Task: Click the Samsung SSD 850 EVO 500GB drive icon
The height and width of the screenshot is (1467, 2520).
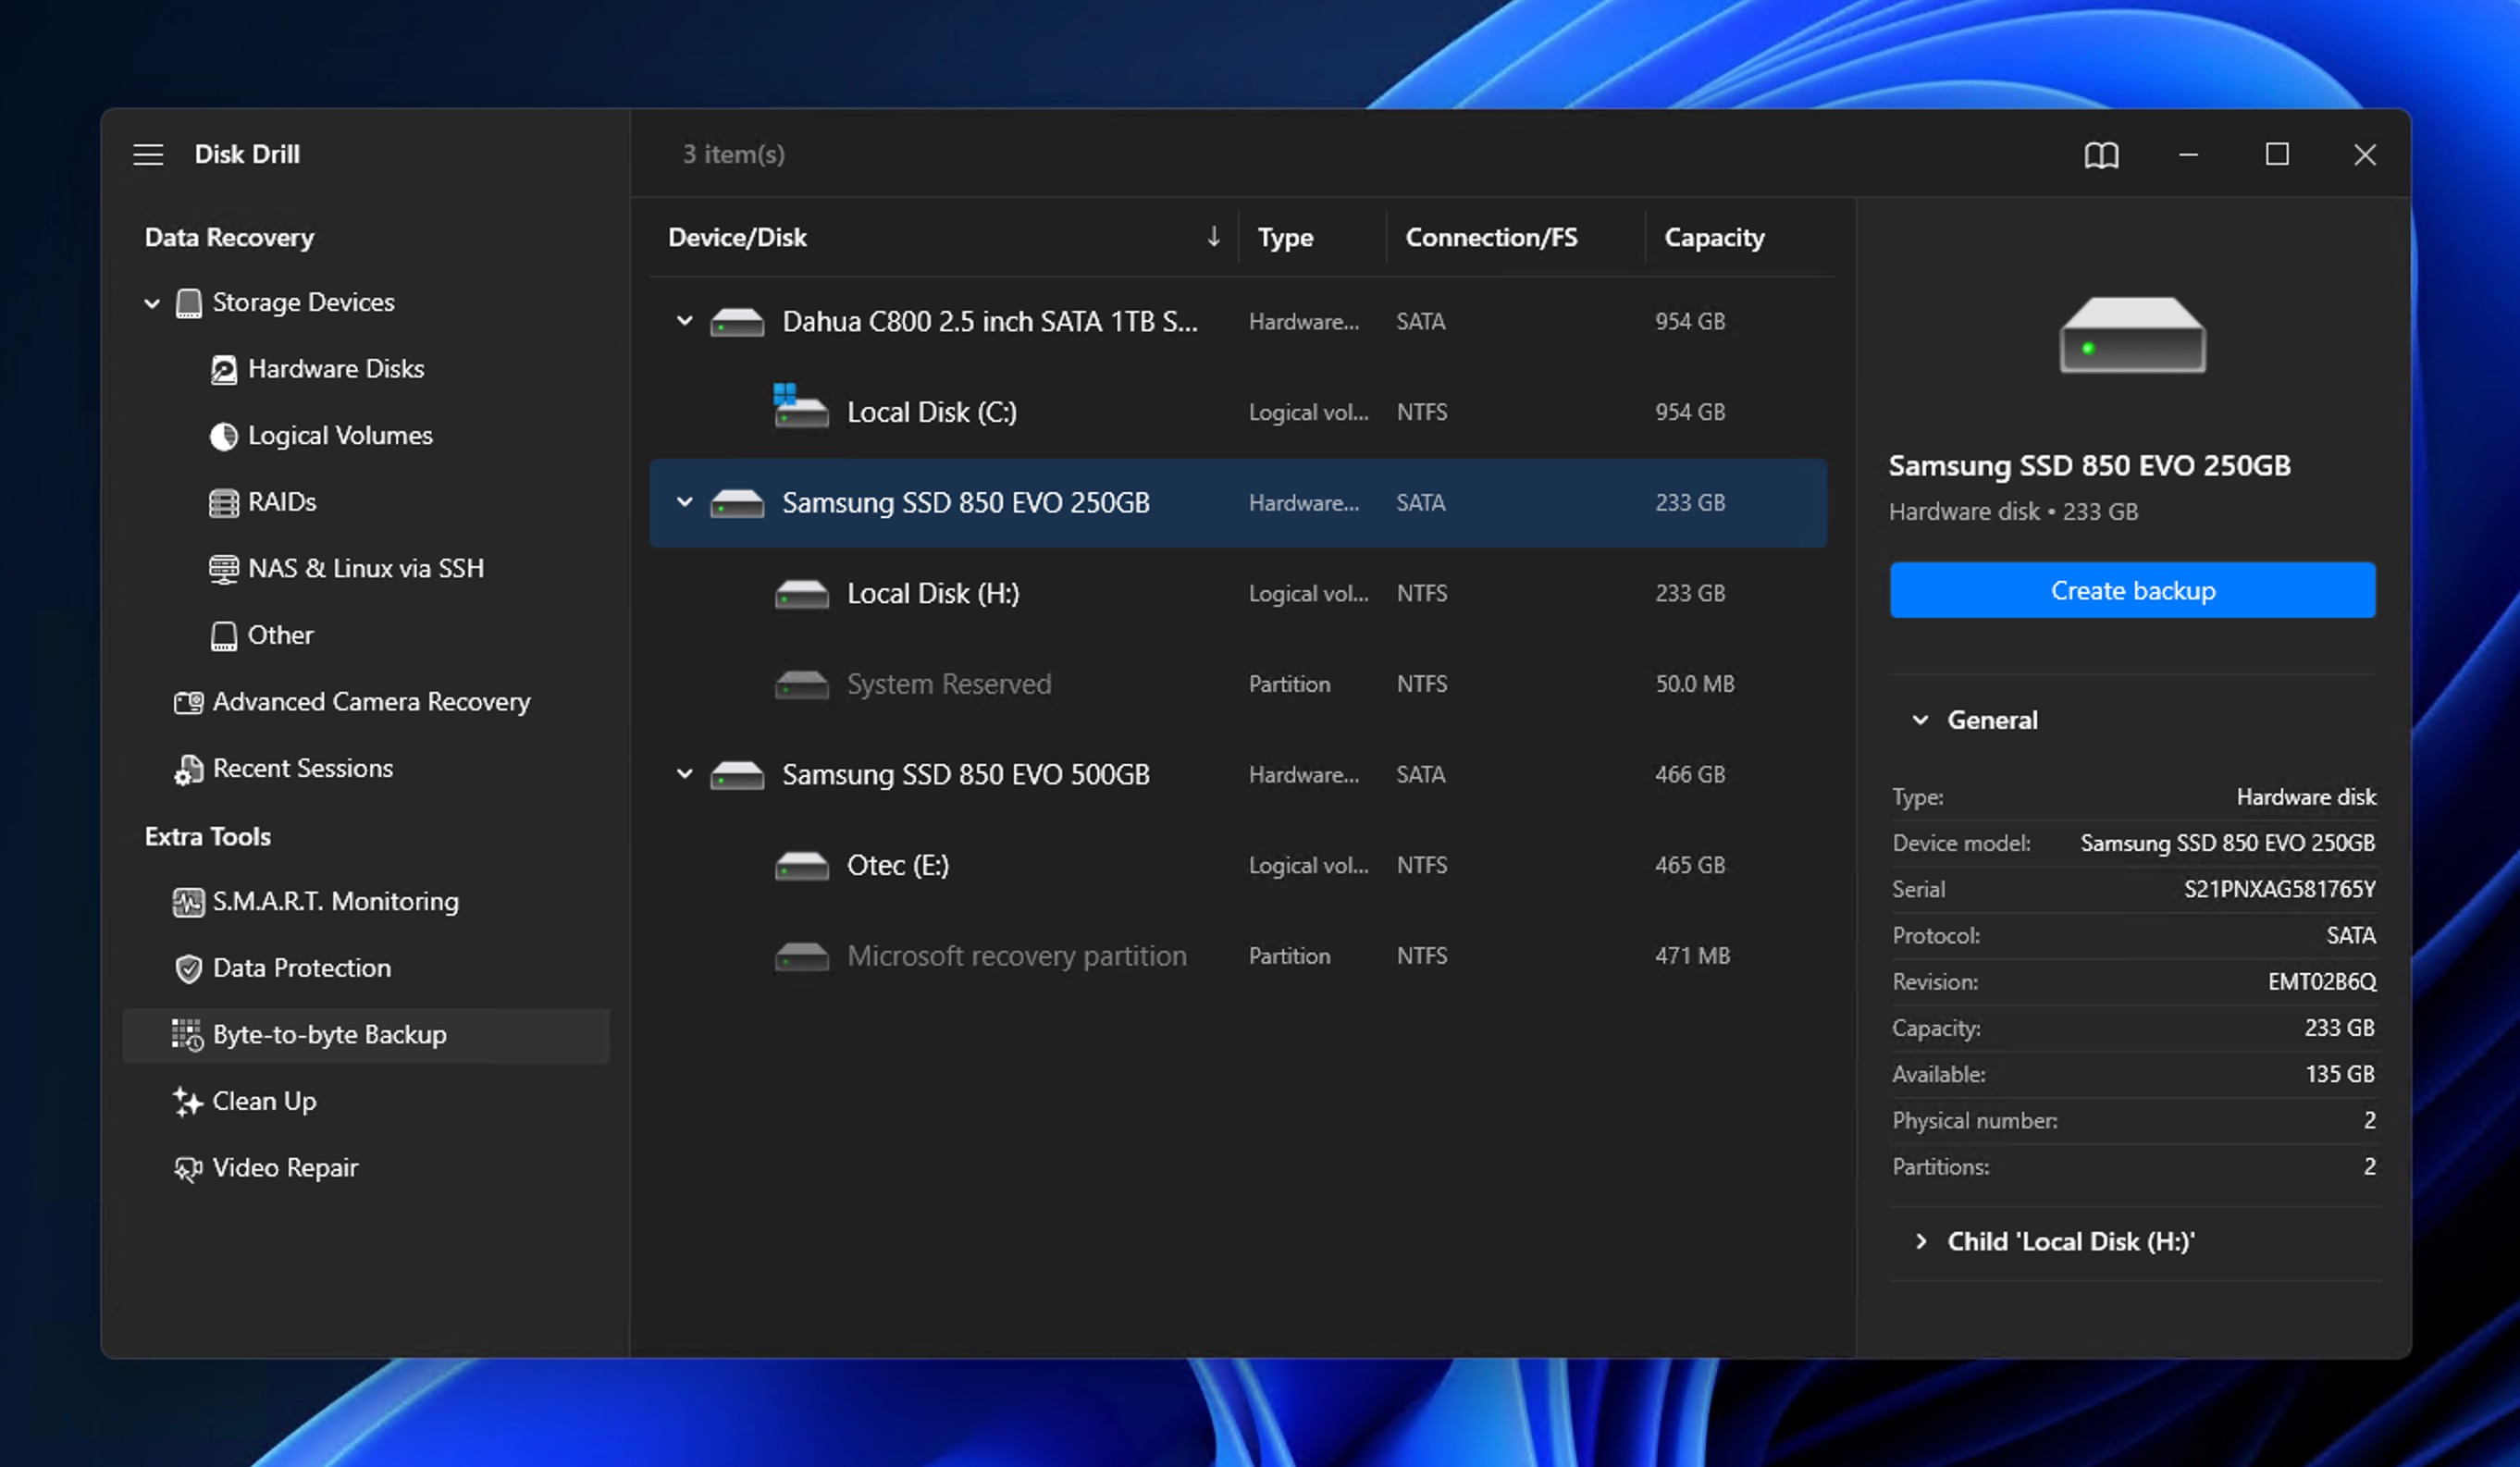Action: pyautogui.click(x=737, y=775)
